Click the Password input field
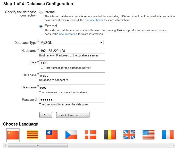Viewport: 181px width, 150px height. 72,100
